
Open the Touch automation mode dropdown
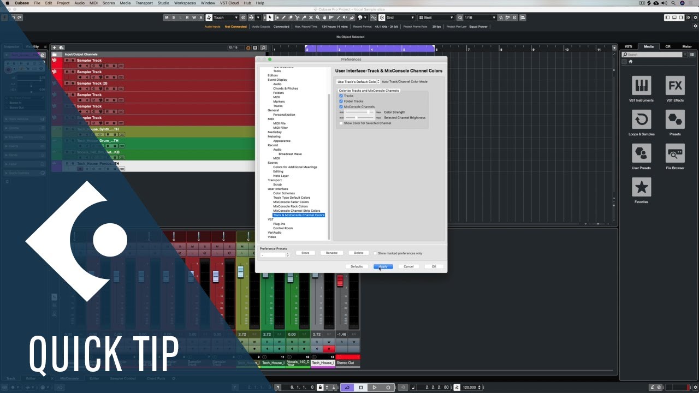click(x=226, y=17)
